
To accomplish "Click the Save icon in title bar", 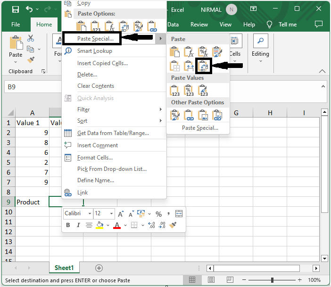I will 16,9.
